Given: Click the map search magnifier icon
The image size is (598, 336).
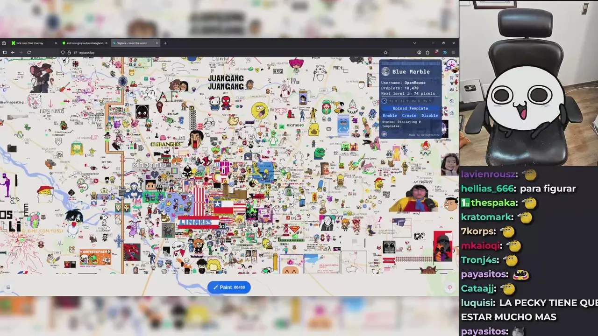Looking at the screenshot, I should 451,100.
